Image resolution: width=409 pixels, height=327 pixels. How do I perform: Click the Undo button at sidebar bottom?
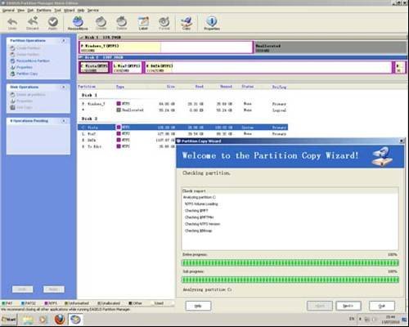click(22, 289)
